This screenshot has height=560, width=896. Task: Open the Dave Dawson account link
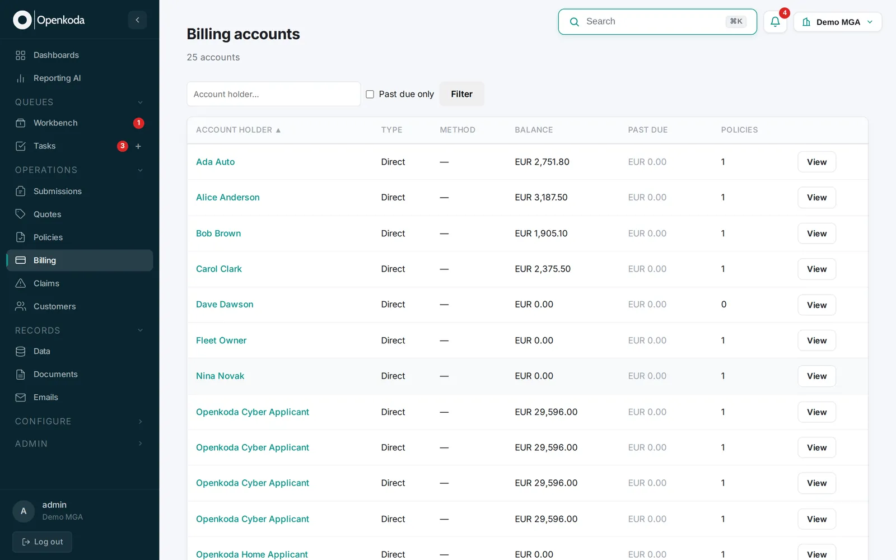click(225, 305)
